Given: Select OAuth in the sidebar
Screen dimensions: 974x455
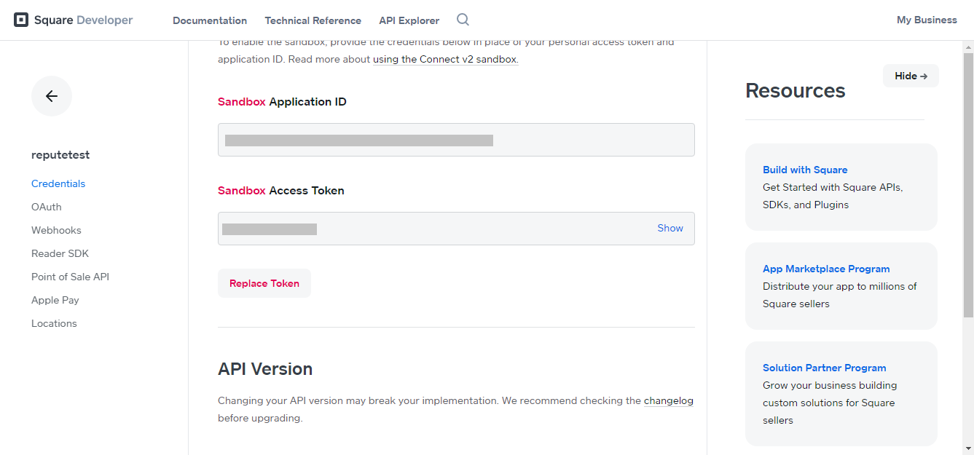Looking at the screenshot, I should [47, 207].
